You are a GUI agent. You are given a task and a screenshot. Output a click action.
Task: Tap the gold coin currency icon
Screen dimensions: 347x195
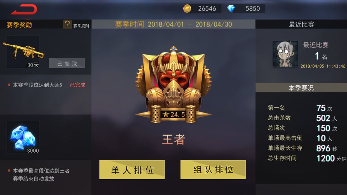pos(187,9)
